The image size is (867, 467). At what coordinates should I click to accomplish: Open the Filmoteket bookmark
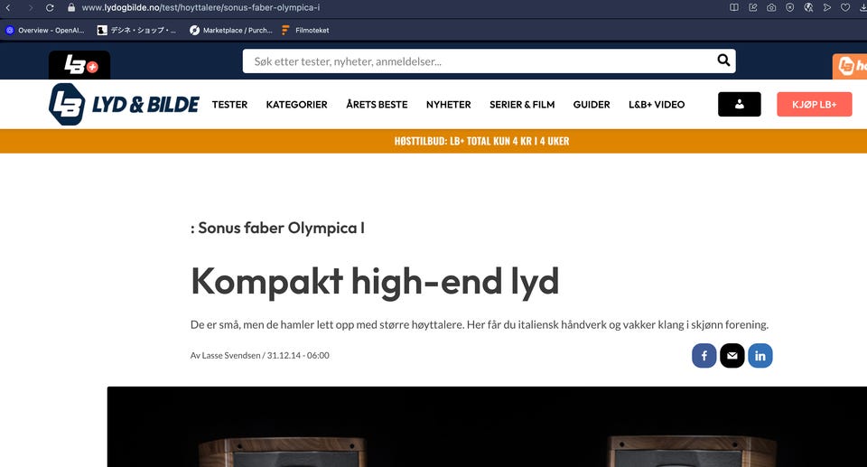pyautogui.click(x=305, y=31)
